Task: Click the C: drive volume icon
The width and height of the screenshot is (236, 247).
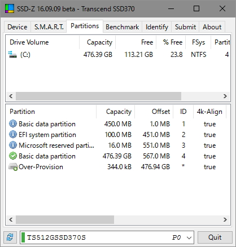Action: pos(12,55)
